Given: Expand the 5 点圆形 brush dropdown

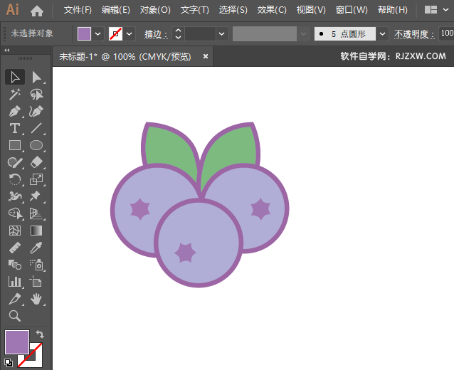Looking at the screenshot, I should [x=384, y=33].
